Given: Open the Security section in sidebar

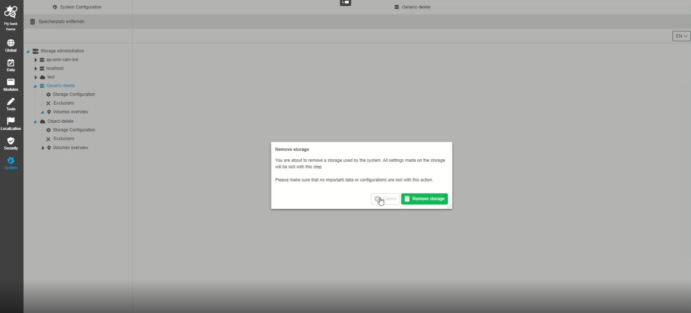Looking at the screenshot, I should [11, 143].
